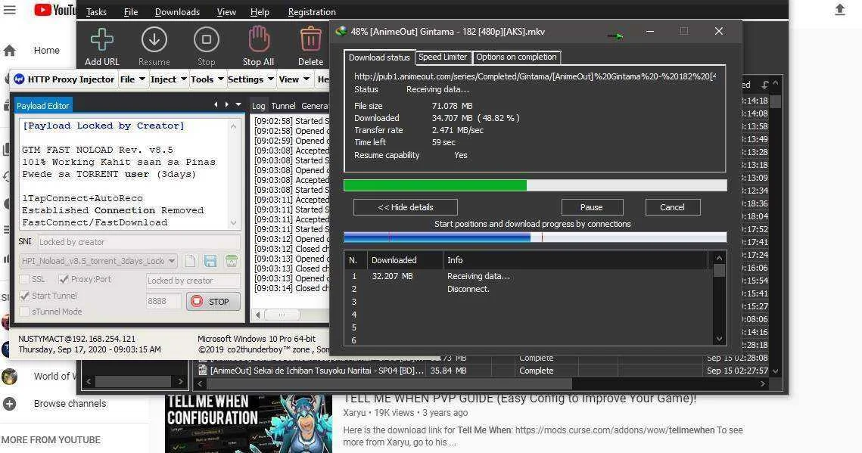The height and width of the screenshot is (453, 862).
Task: Click the Stop icon in IDM toolbar
Action: pos(206,40)
